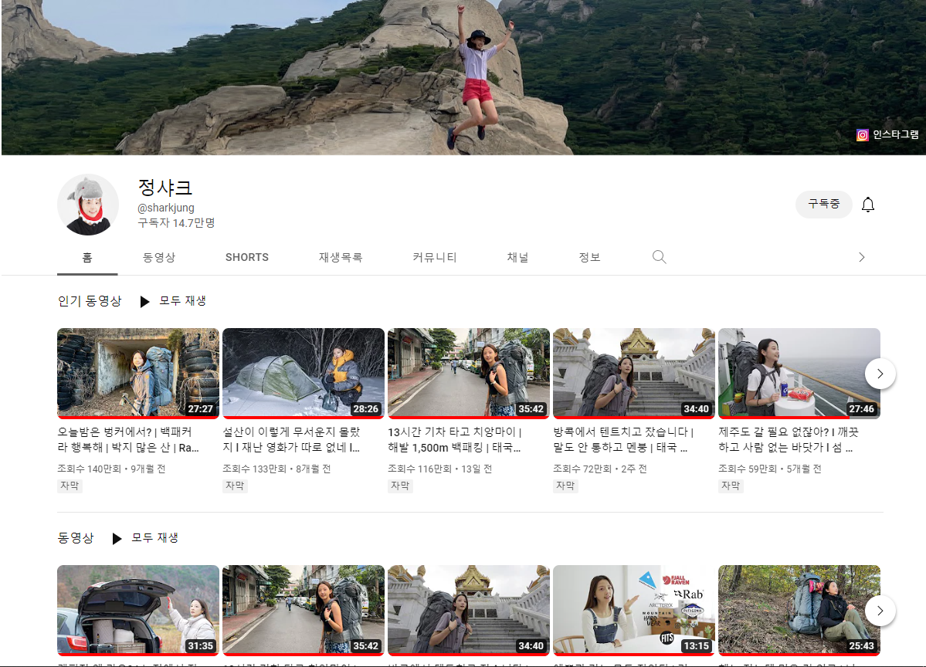Viewport: 926px width, 667px height.
Task: Open the 인기 동영상 section heading
Action: [x=89, y=301]
